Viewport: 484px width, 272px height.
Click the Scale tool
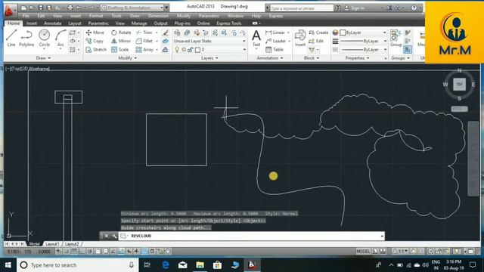[x=120, y=50]
